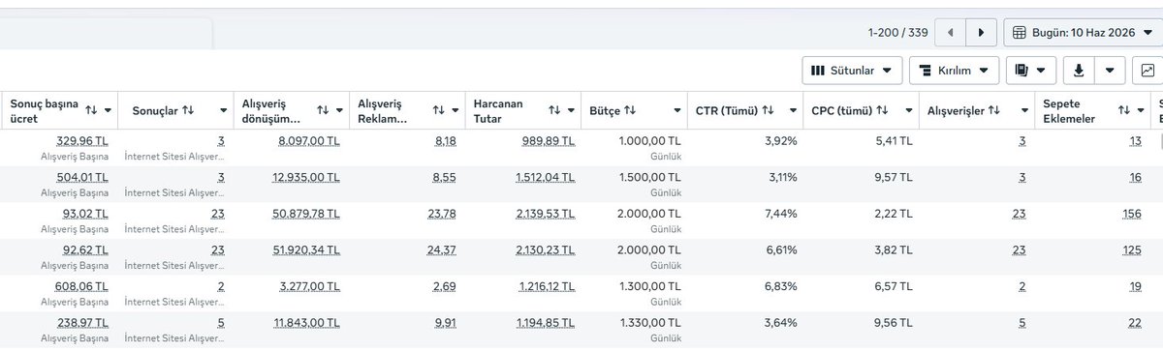Sort by Sonuç başına ücret column
The image size is (1163, 351).
[x=90, y=111]
